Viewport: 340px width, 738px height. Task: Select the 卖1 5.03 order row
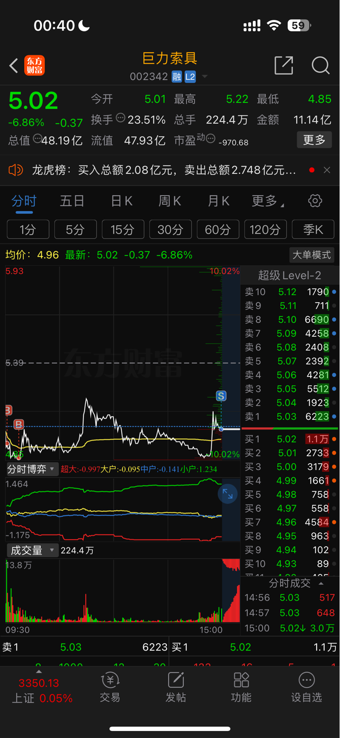pyautogui.click(x=290, y=417)
